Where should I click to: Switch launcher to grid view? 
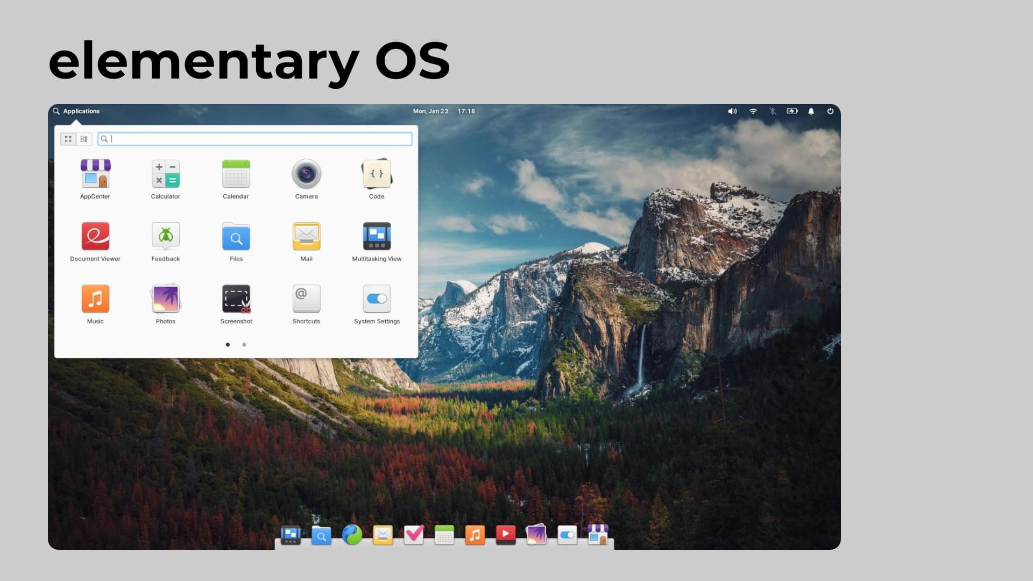[68, 139]
